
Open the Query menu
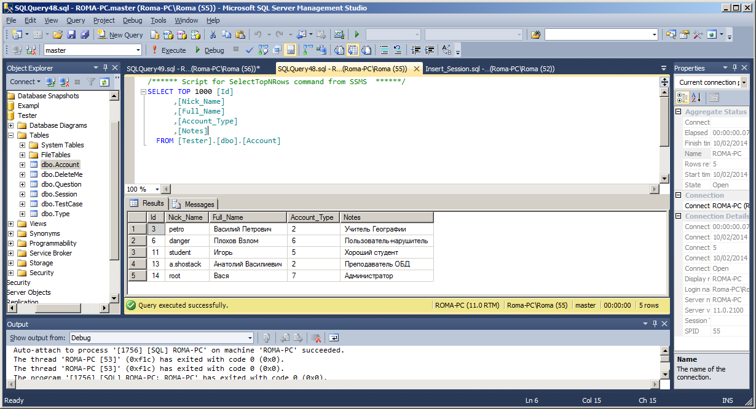tap(76, 20)
